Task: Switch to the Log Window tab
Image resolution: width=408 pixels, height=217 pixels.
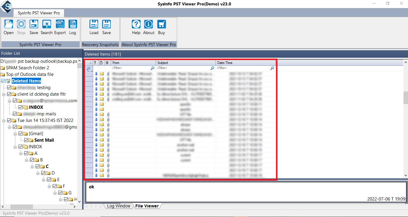Action: pos(119,206)
